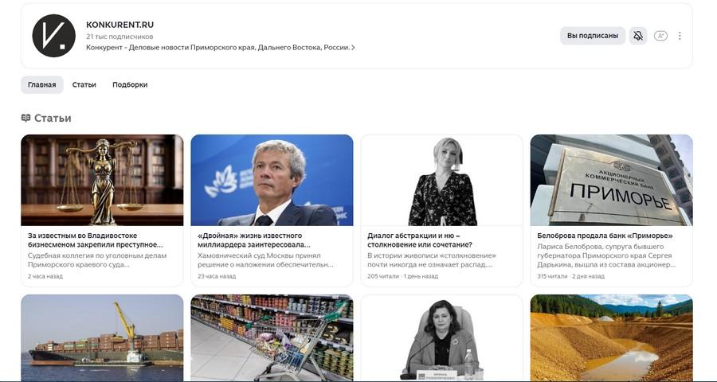Open the sand quarry landscape thumbnail
Screen dimensions: 717x382
pos(611,337)
